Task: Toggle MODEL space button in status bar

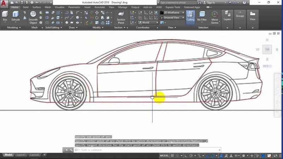Action: [164, 155]
